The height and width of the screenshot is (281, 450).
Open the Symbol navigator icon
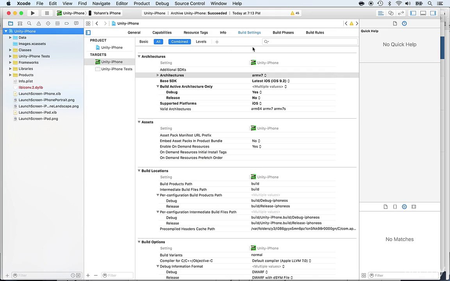20,23
